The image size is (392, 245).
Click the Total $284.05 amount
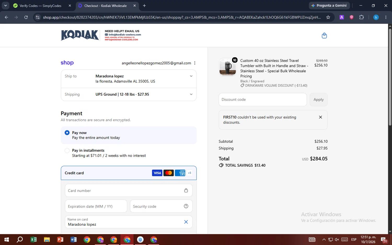(x=319, y=159)
